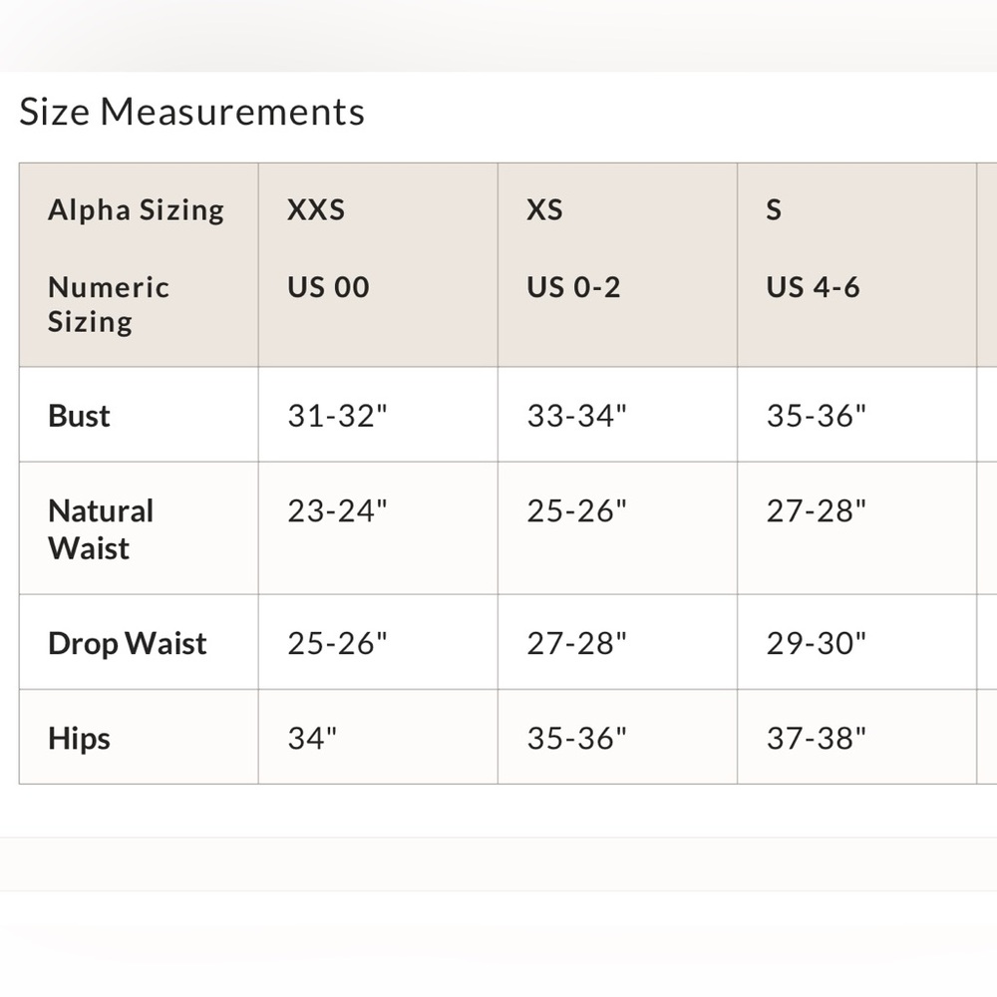Click the Drop Waist row label
The height and width of the screenshot is (997, 997).
click(128, 643)
